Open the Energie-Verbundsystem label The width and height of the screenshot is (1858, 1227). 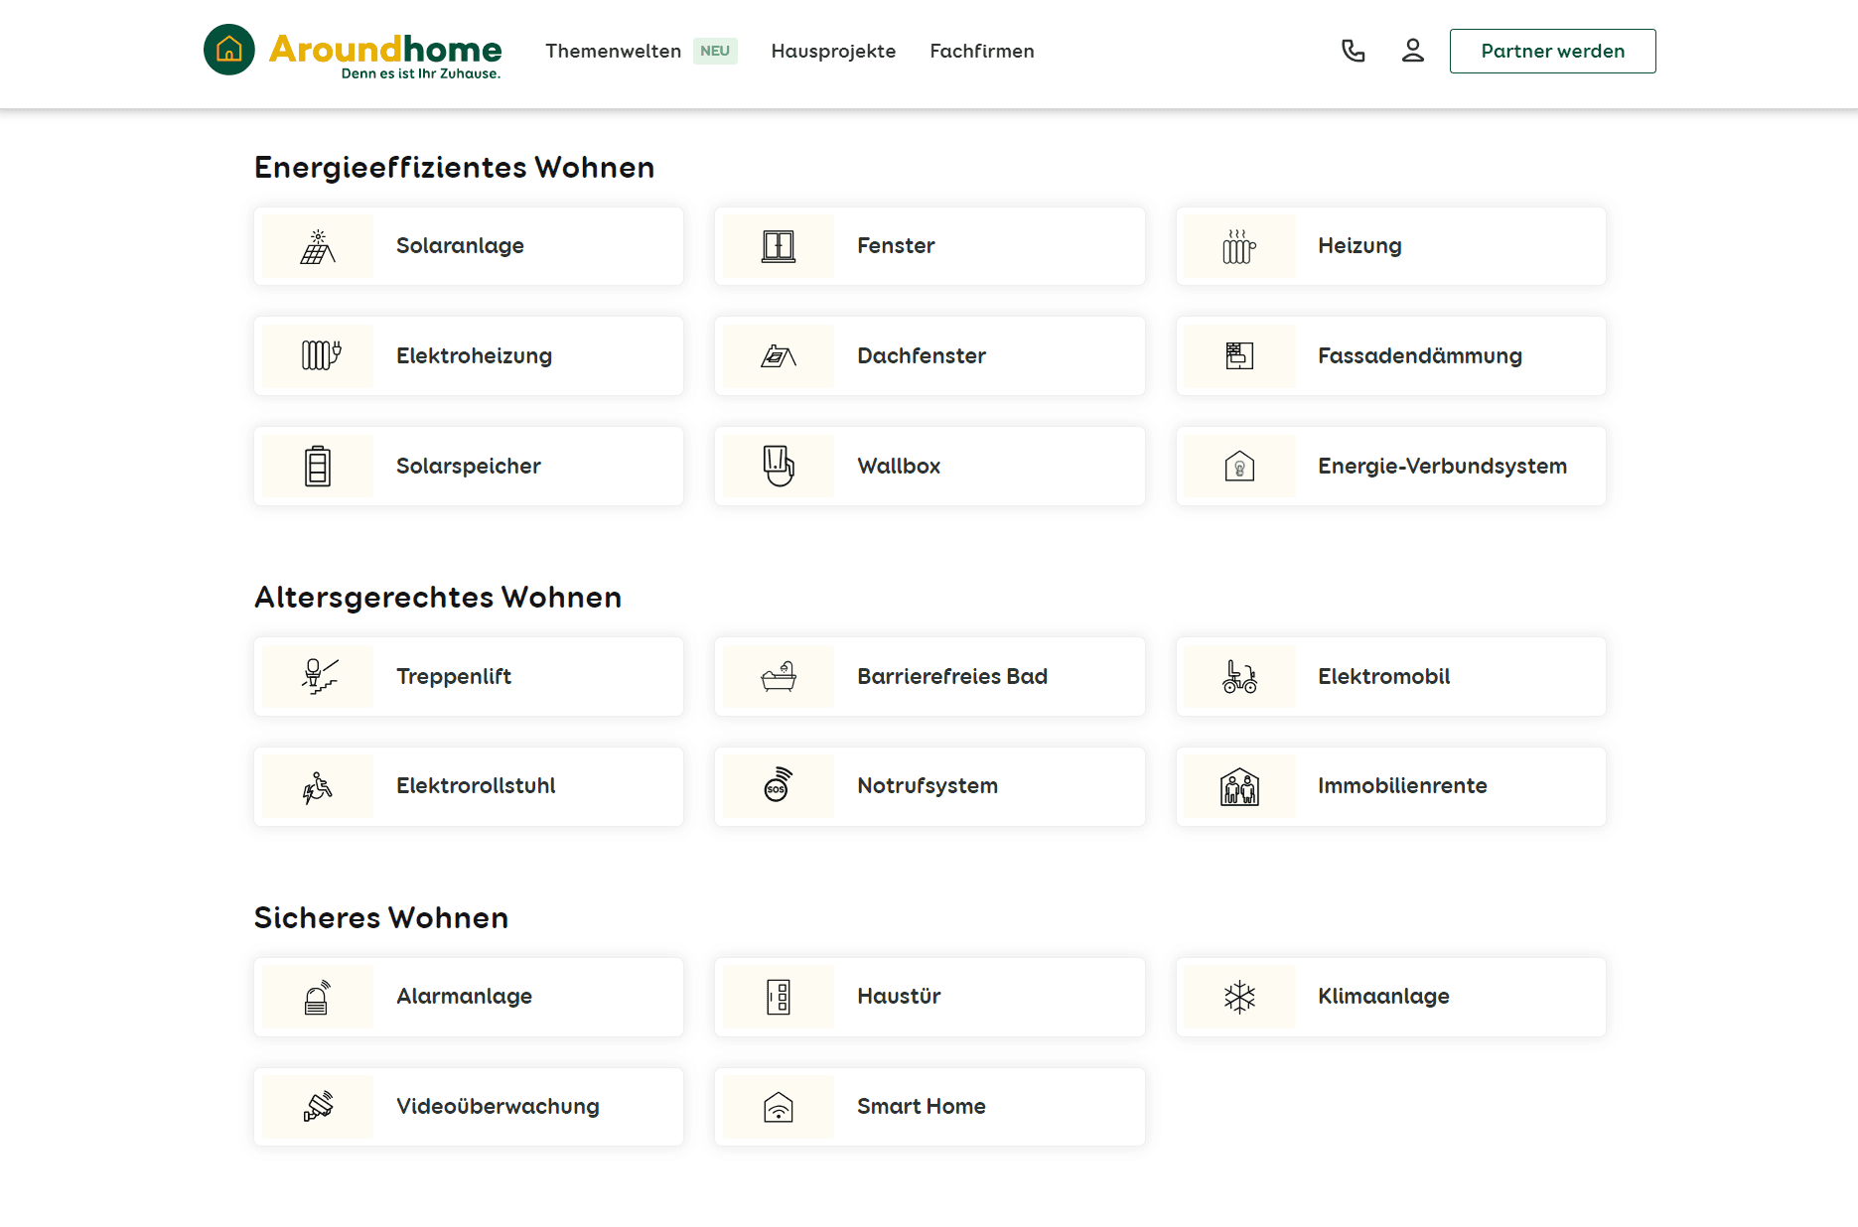click(1442, 467)
